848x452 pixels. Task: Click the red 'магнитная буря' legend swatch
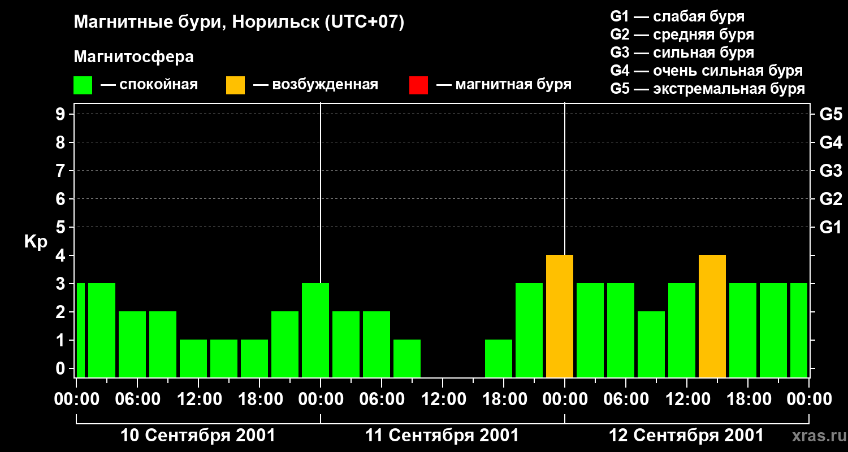click(418, 85)
